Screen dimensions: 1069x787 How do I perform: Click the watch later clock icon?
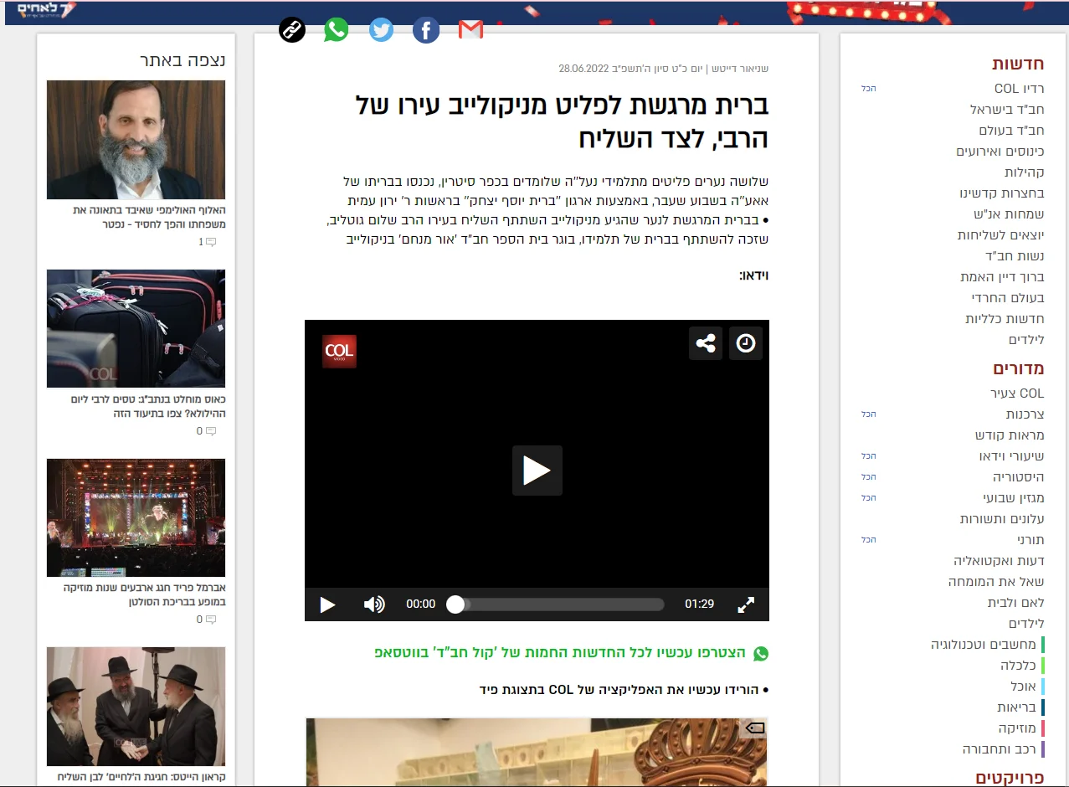746,343
